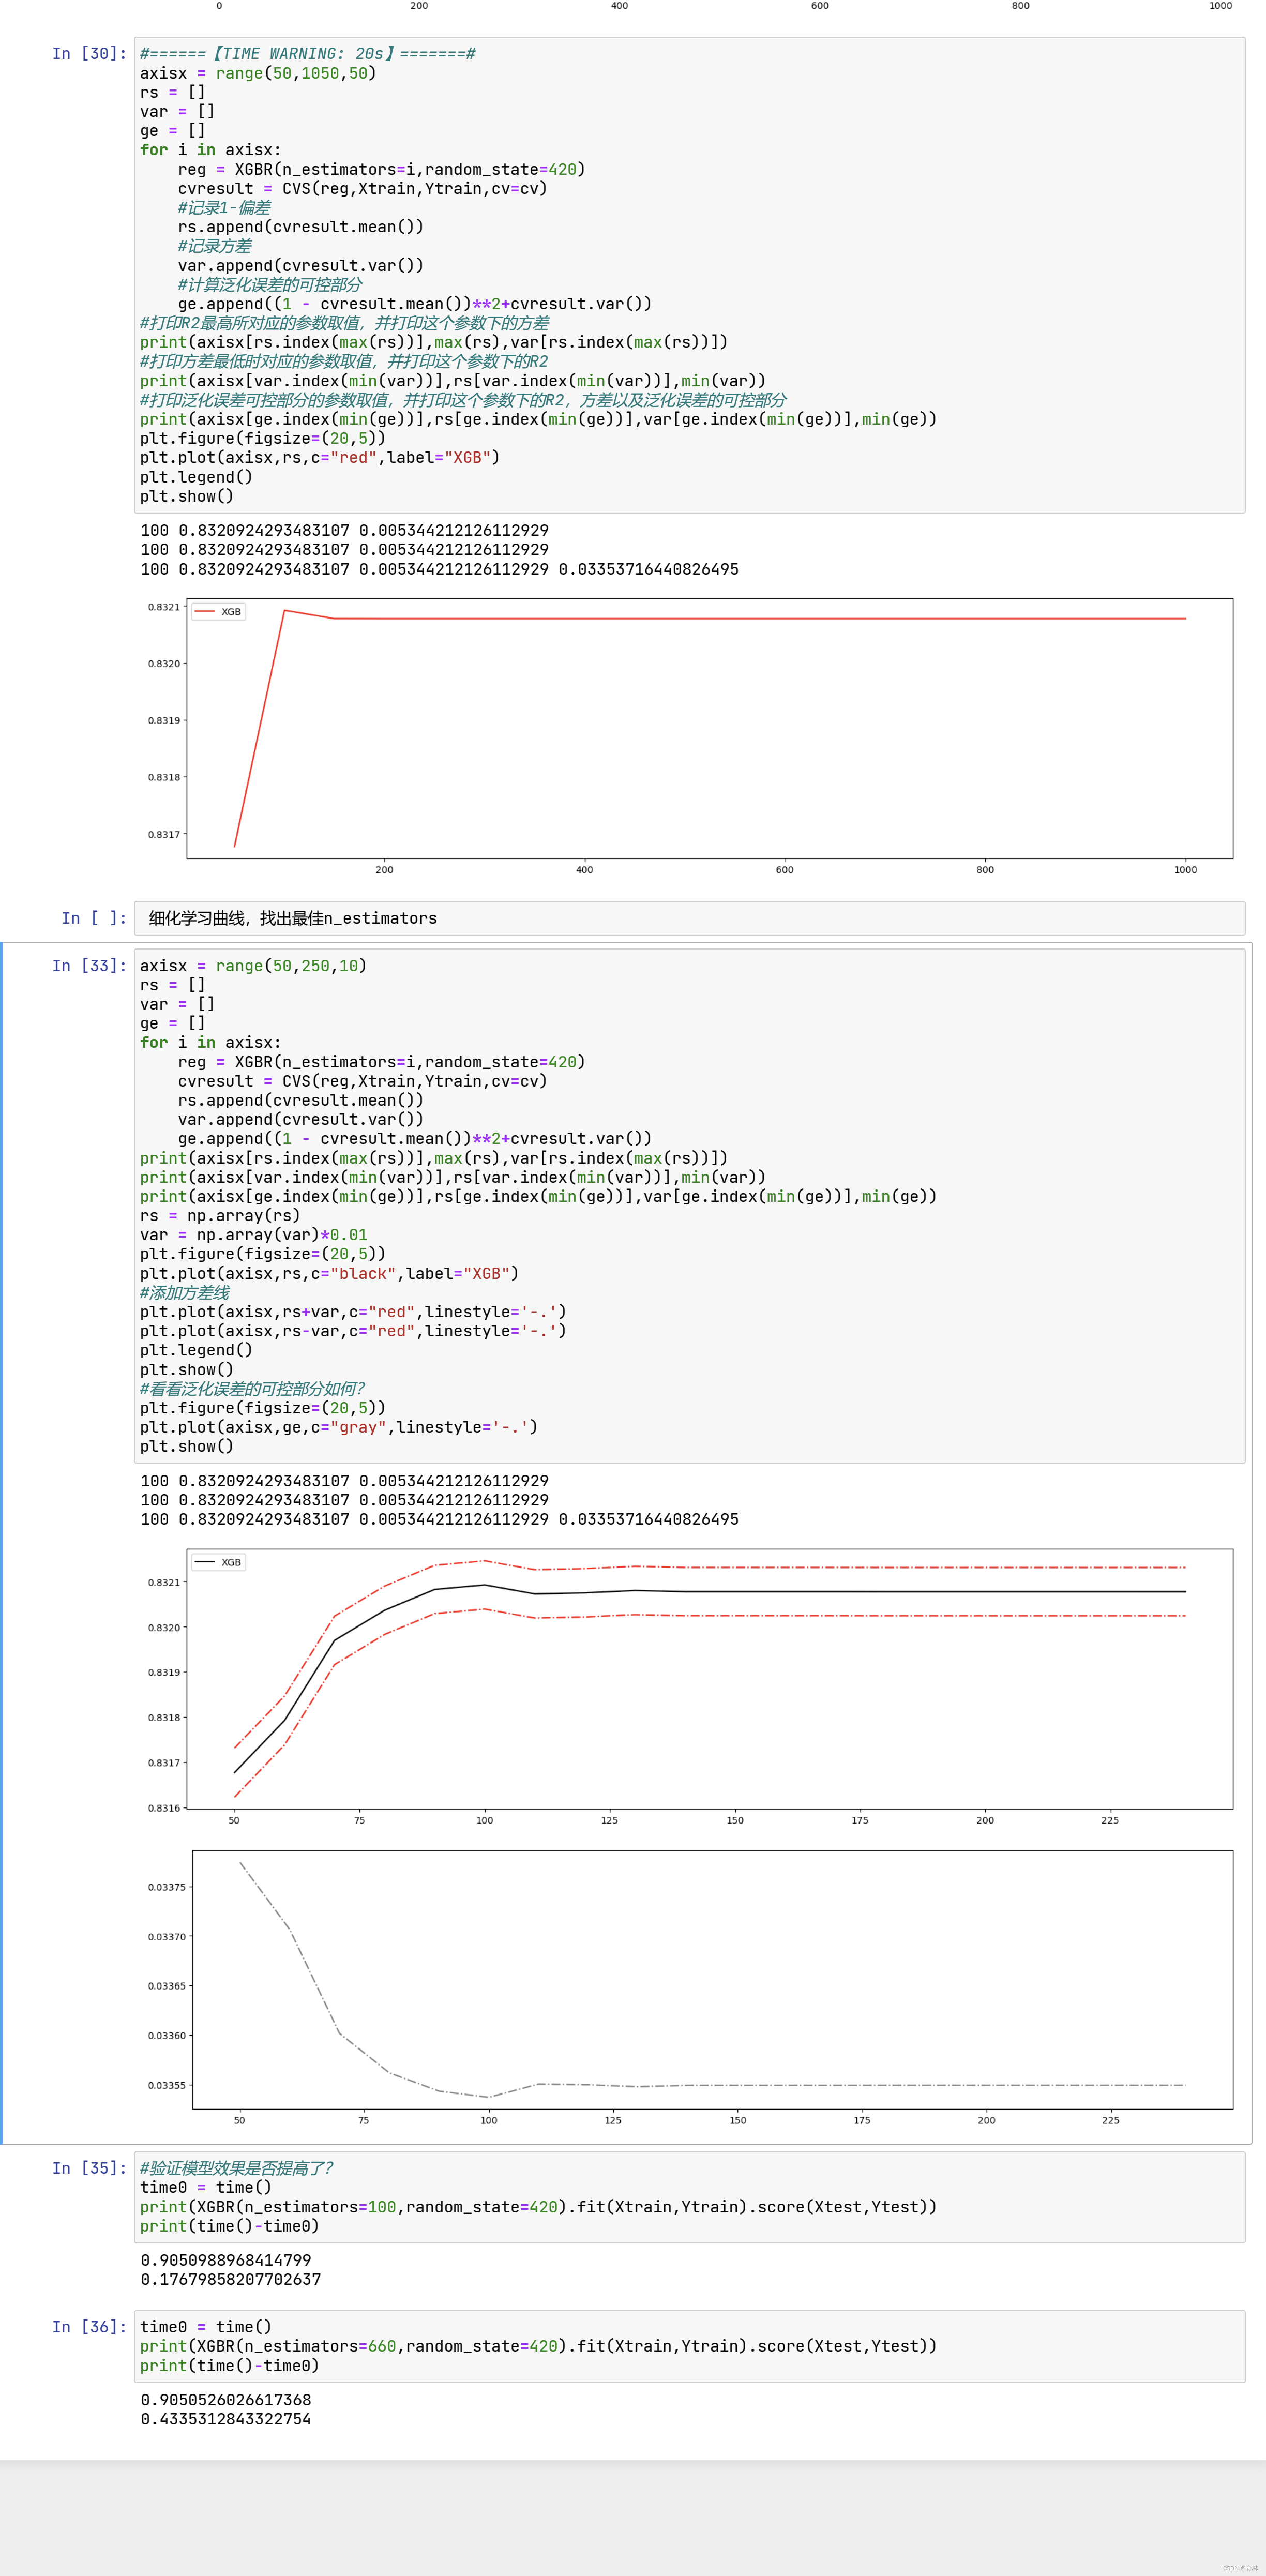Screen dimensions: 1266x2576
Task: Click the TIME WARNING comment line
Action: (x=308, y=54)
